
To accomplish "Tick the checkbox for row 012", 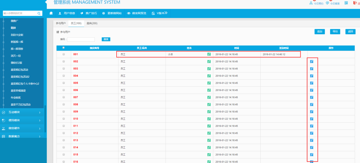I will pyautogui.click(x=64, y=133).
